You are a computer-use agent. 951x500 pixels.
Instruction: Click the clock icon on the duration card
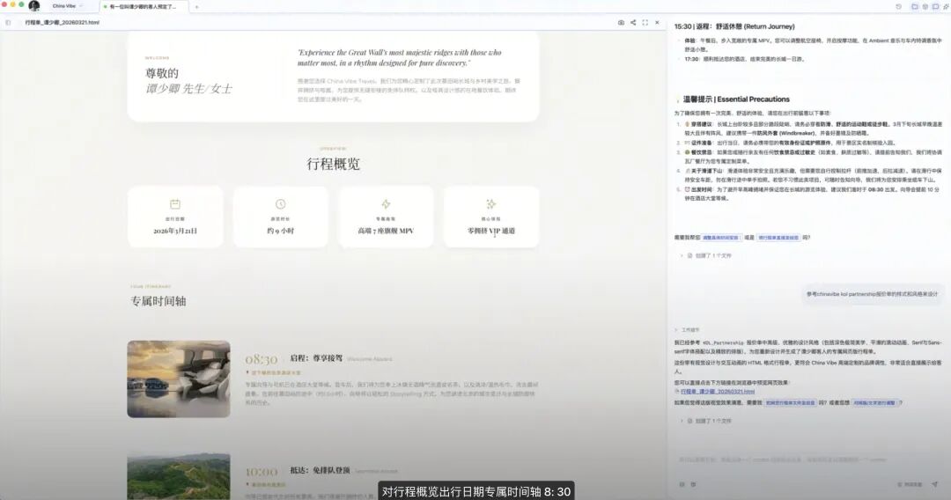(x=280, y=204)
